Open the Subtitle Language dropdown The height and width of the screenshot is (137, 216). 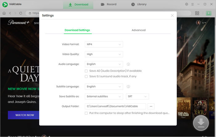104,87
